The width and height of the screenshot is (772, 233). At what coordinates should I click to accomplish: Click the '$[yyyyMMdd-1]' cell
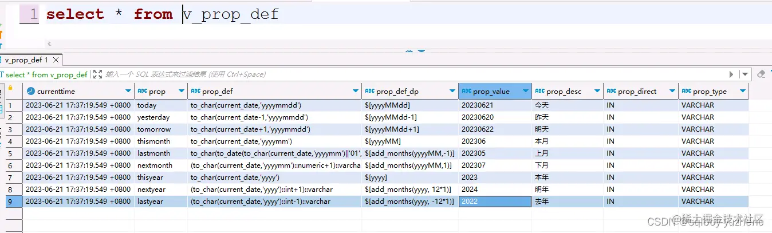click(x=410, y=117)
